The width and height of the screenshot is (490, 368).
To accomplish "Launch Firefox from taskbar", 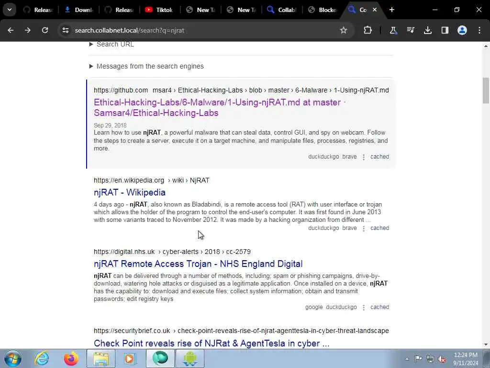I will point(71,358).
